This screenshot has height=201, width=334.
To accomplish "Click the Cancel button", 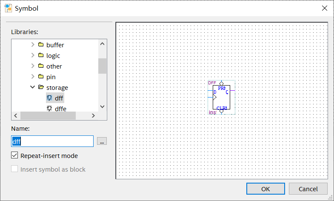I will 308,189.
